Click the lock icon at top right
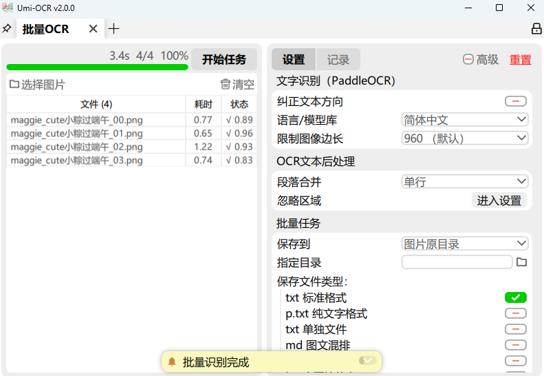 coord(536,28)
